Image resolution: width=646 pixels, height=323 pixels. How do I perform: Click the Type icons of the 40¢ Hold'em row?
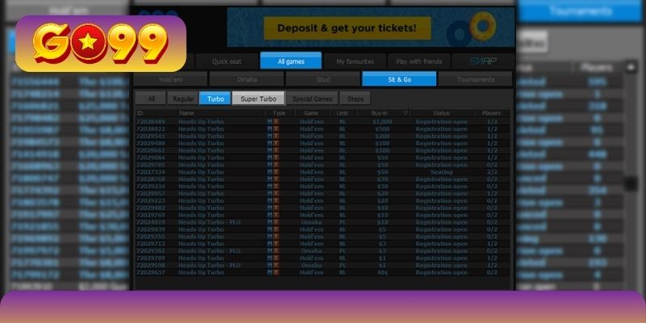(273, 272)
